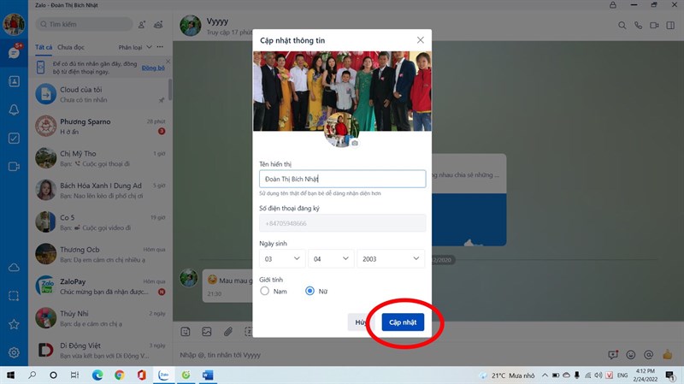Click the message input box for Vyyyy
The image size is (684, 384).
tap(388, 355)
